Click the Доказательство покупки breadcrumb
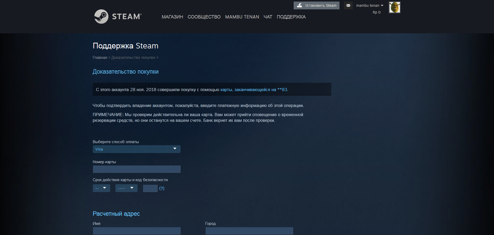 tap(133, 58)
